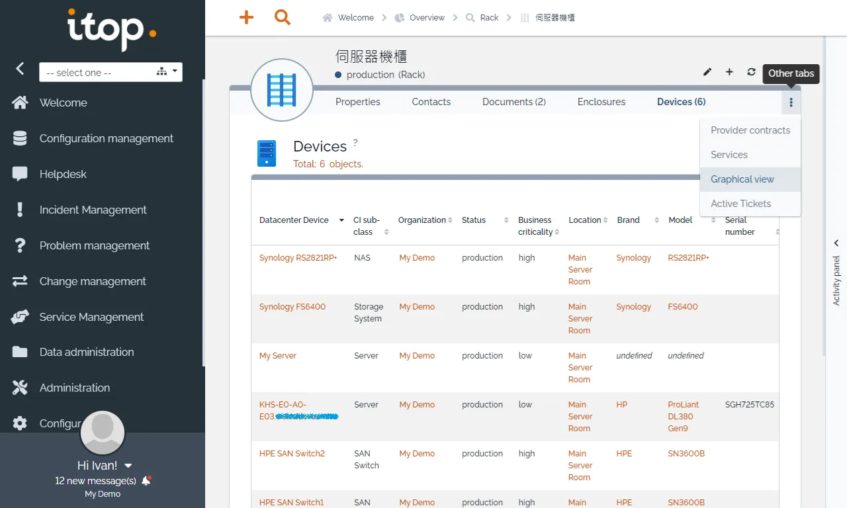Click the Welcome home icon in sidebar
847x508 pixels.
(x=20, y=103)
